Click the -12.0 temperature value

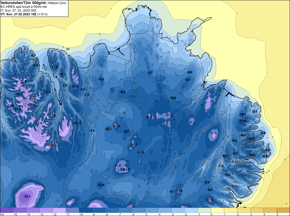pos(126,170)
